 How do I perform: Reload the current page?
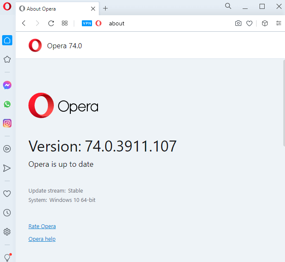point(51,23)
